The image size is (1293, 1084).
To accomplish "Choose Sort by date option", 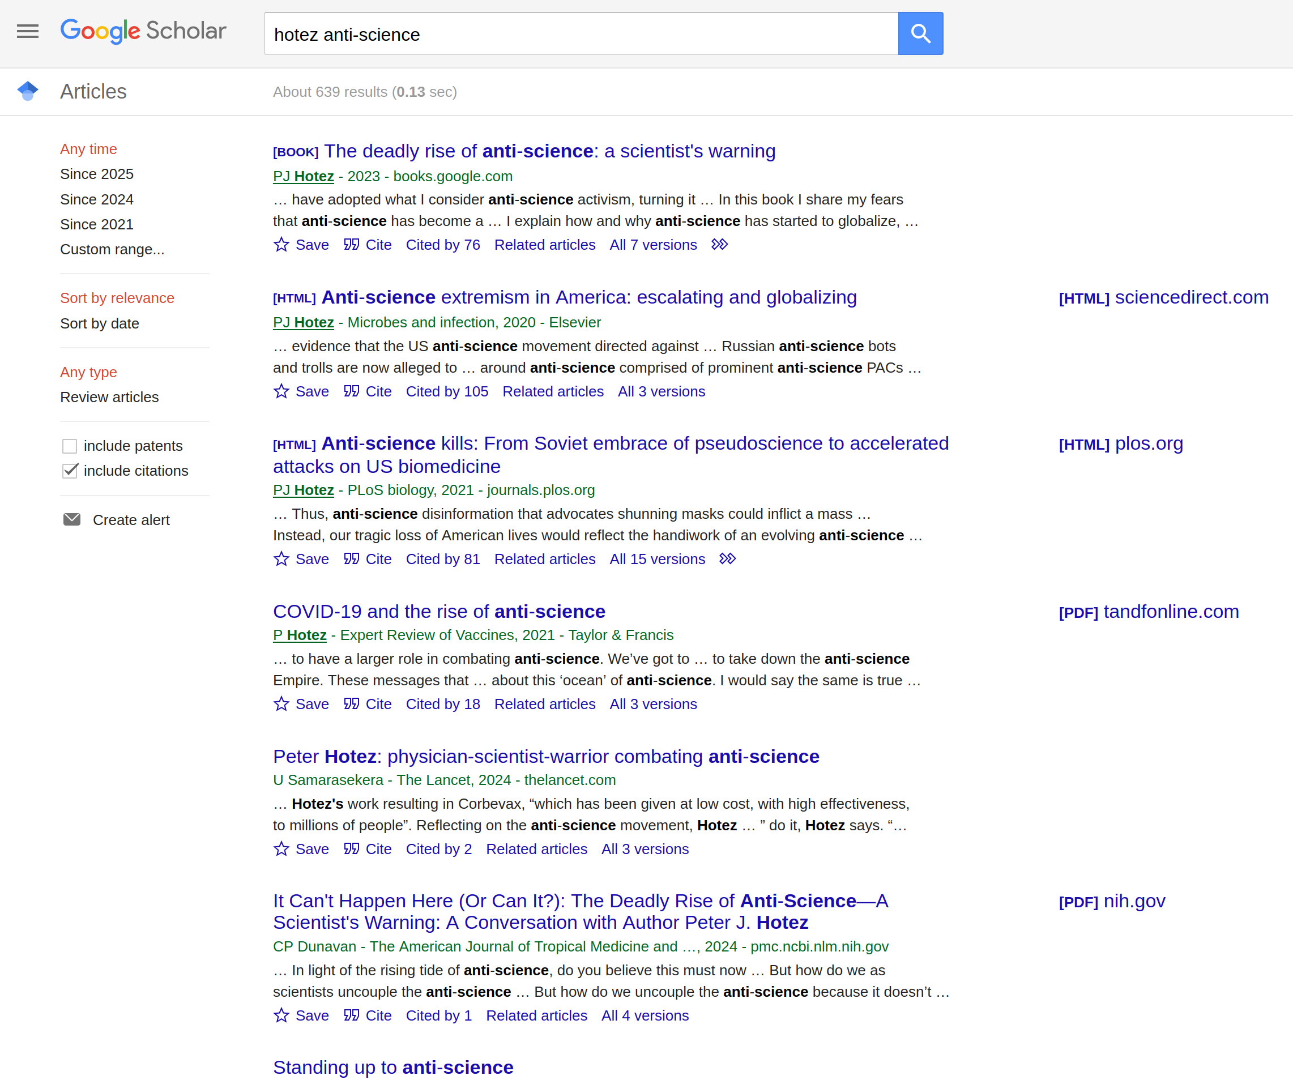I will [100, 323].
